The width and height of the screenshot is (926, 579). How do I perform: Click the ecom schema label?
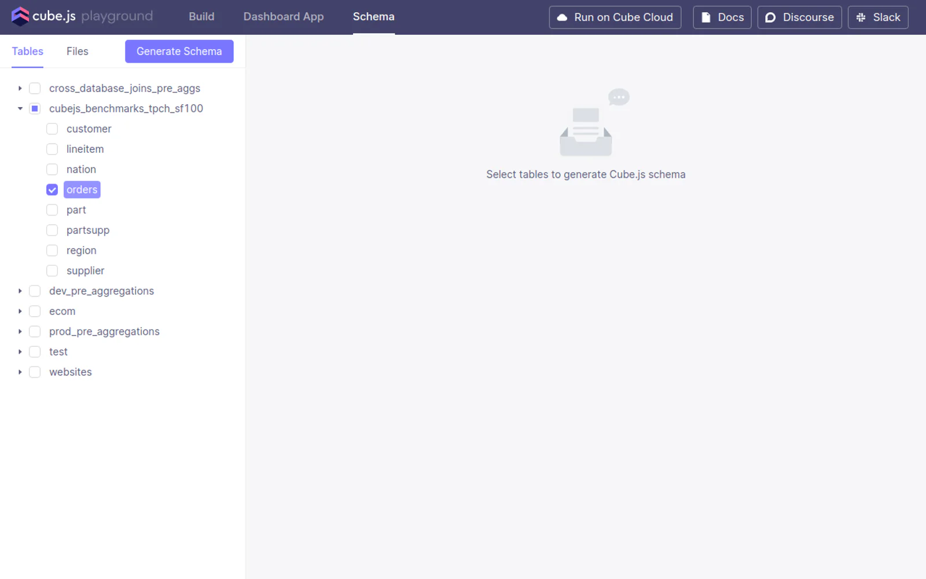coord(62,311)
